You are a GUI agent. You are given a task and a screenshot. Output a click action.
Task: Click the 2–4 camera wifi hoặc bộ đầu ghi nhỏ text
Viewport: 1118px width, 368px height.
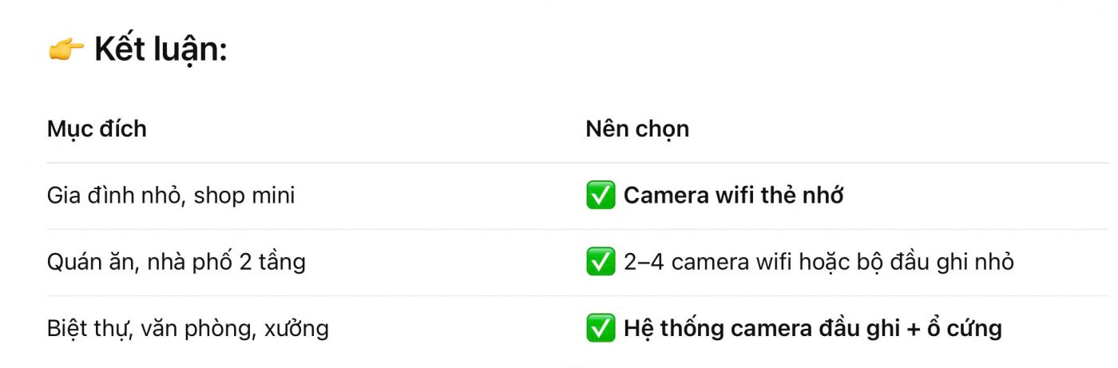pos(819,262)
